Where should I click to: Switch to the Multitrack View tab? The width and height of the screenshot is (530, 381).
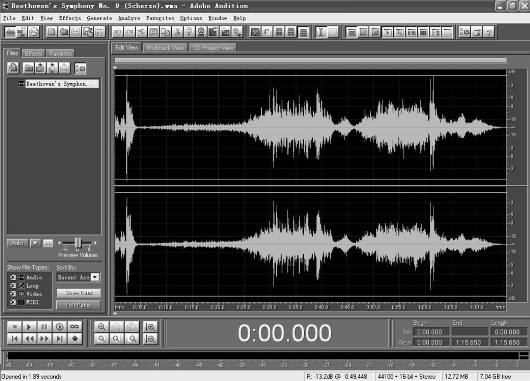pyautogui.click(x=165, y=48)
